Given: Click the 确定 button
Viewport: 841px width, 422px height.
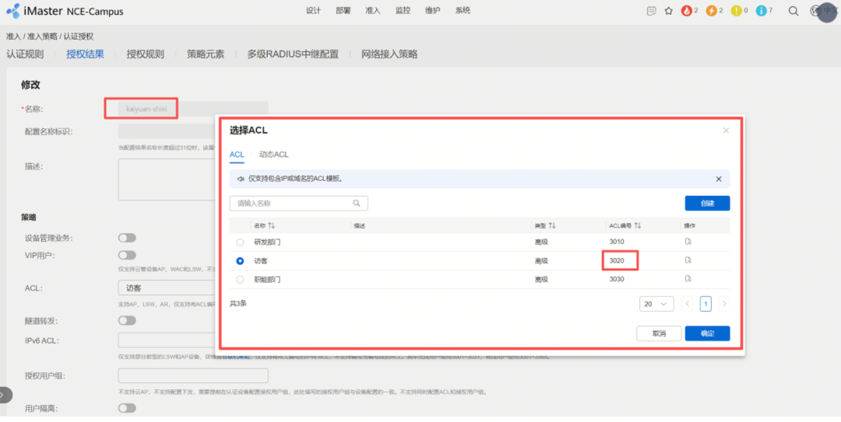Looking at the screenshot, I should pyautogui.click(x=707, y=333).
